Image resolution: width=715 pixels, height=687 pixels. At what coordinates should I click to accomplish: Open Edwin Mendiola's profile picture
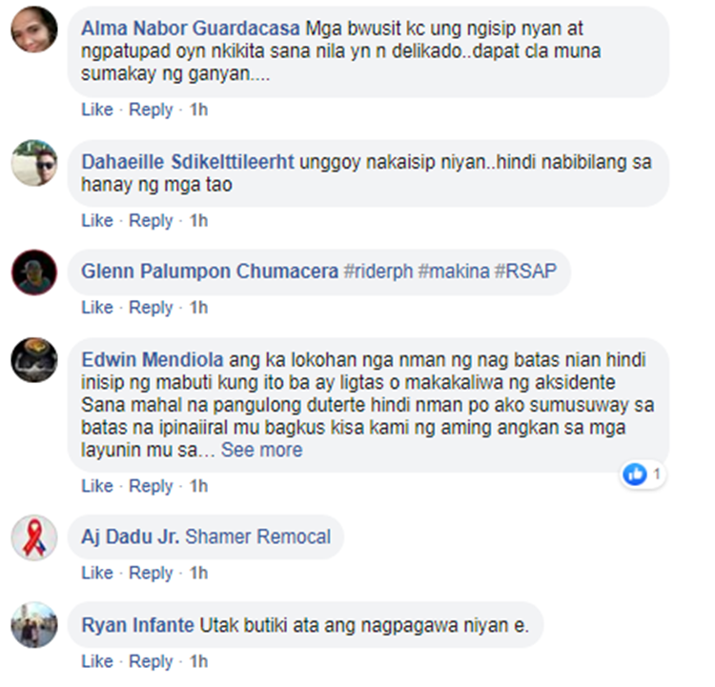(34, 360)
